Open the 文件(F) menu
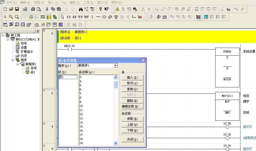The width and height of the screenshot is (256, 151). click(11, 2)
